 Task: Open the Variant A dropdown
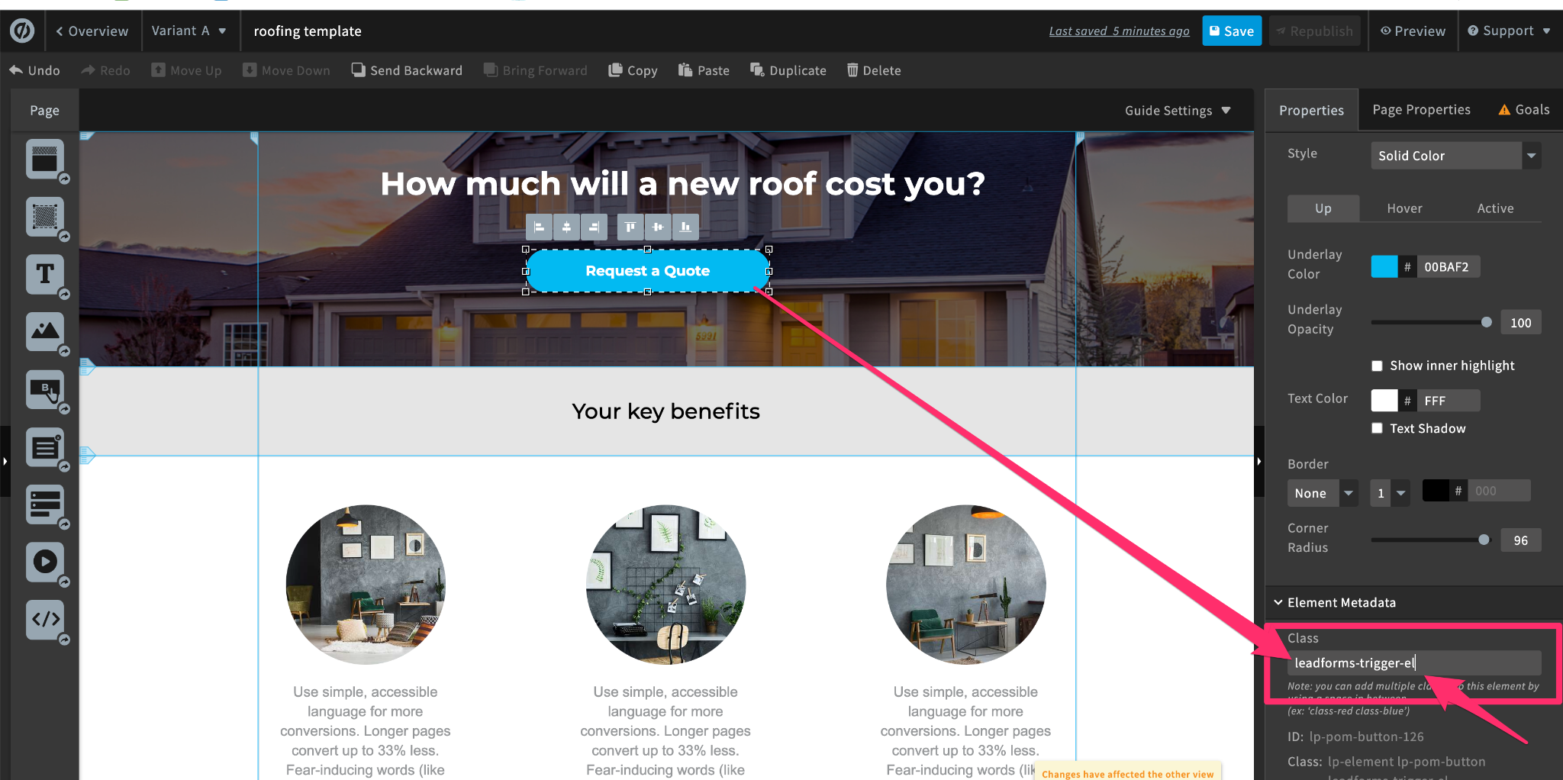click(x=189, y=31)
